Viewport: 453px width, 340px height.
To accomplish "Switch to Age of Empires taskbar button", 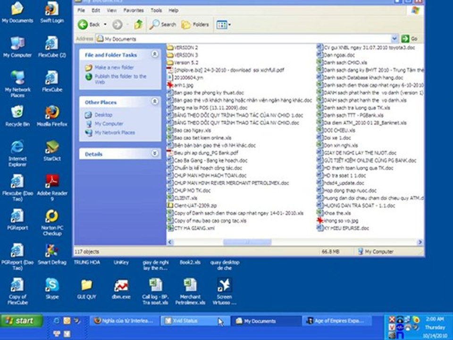I will pyautogui.click(x=336, y=321).
